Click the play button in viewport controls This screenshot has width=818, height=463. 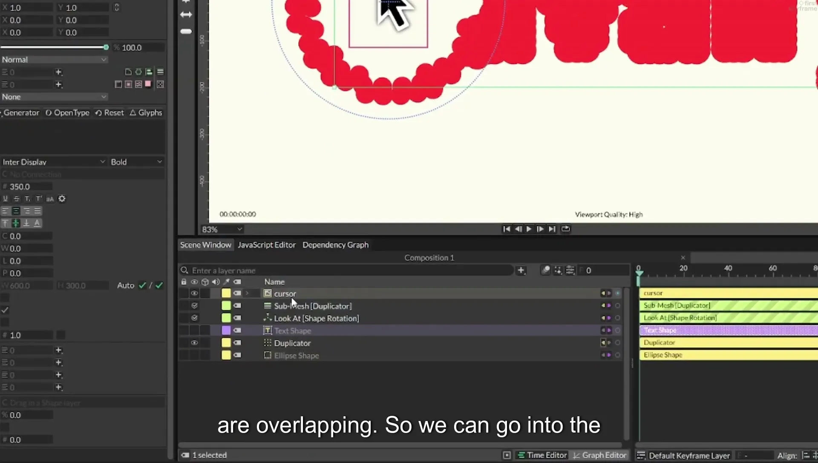coord(529,229)
